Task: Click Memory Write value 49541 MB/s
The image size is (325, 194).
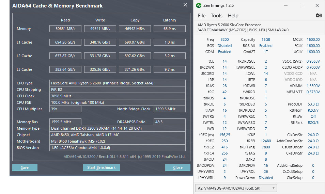Action: [x=100, y=29]
